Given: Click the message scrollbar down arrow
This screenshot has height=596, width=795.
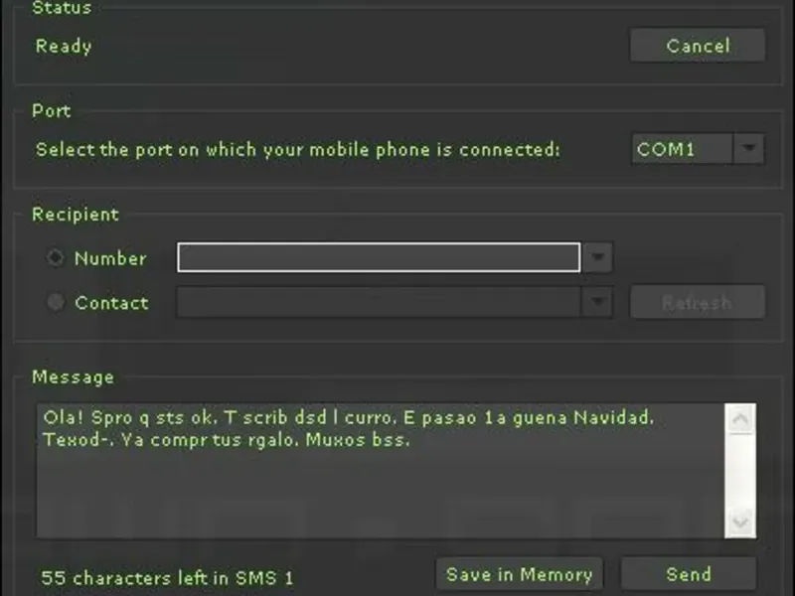Looking at the screenshot, I should pyautogui.click(x=741, y=522).
